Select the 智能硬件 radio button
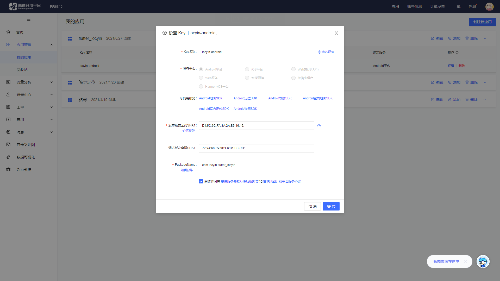Screen dimensions: 500x281 coord(247,78)
